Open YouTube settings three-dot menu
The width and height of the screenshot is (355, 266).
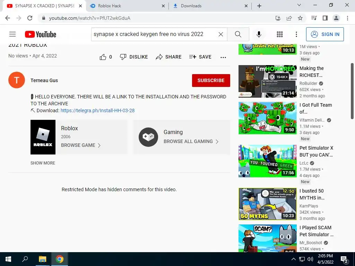(x=296, y=34)
